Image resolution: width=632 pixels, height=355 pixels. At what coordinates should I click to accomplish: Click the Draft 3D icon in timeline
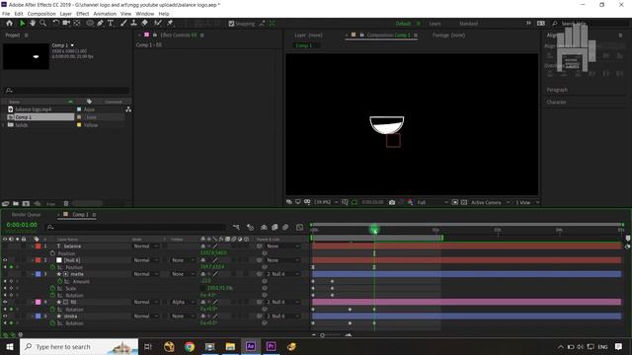[x=250, y=228]
